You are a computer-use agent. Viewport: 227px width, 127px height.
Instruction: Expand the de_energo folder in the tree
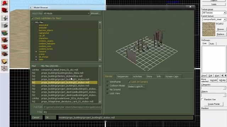(x=36, y=57)
